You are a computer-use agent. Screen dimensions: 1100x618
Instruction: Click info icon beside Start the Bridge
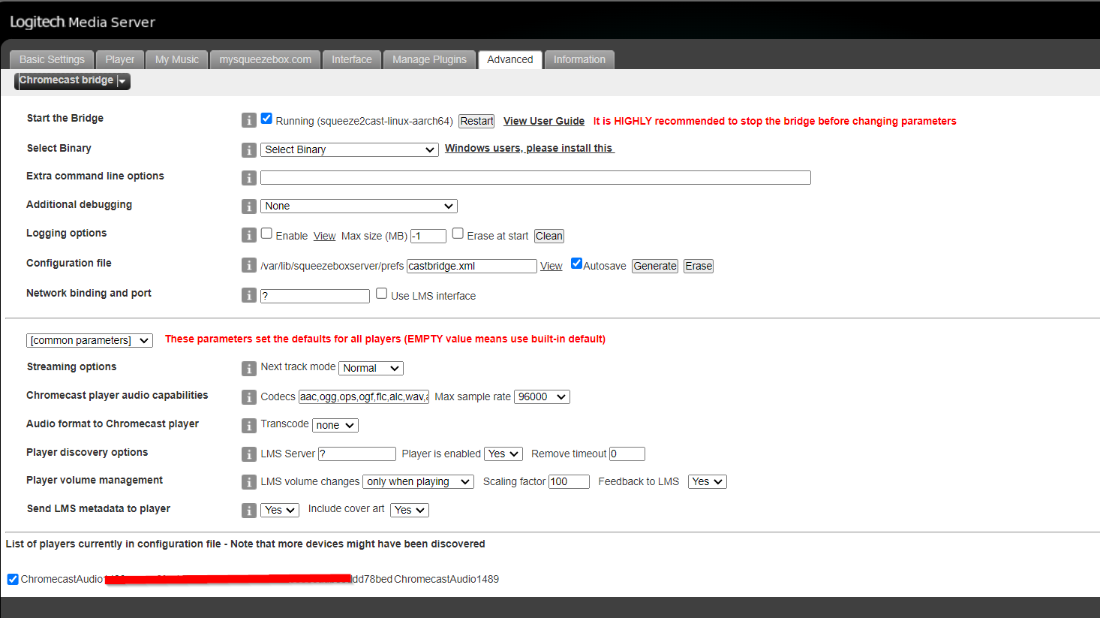pyautogui.click(x=249, y=120)
